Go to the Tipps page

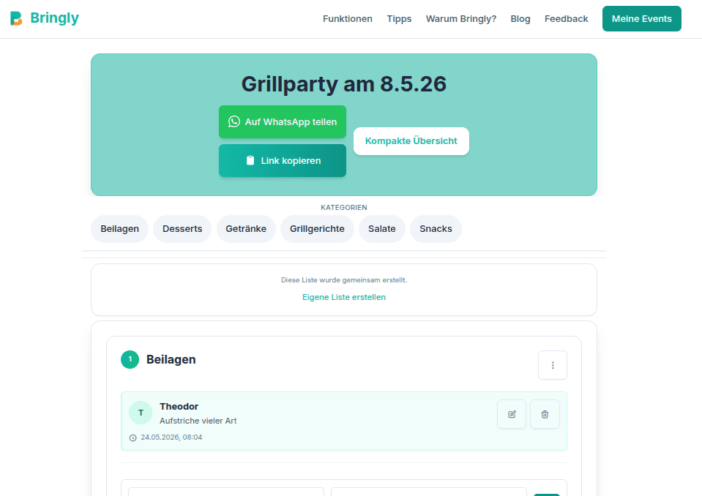click(399, 19)
